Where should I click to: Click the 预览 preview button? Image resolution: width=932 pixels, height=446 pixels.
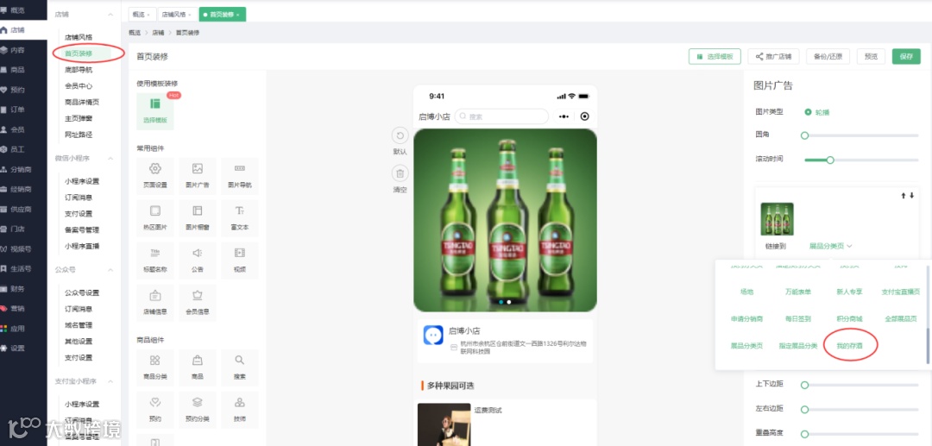(x=871, y=56)
